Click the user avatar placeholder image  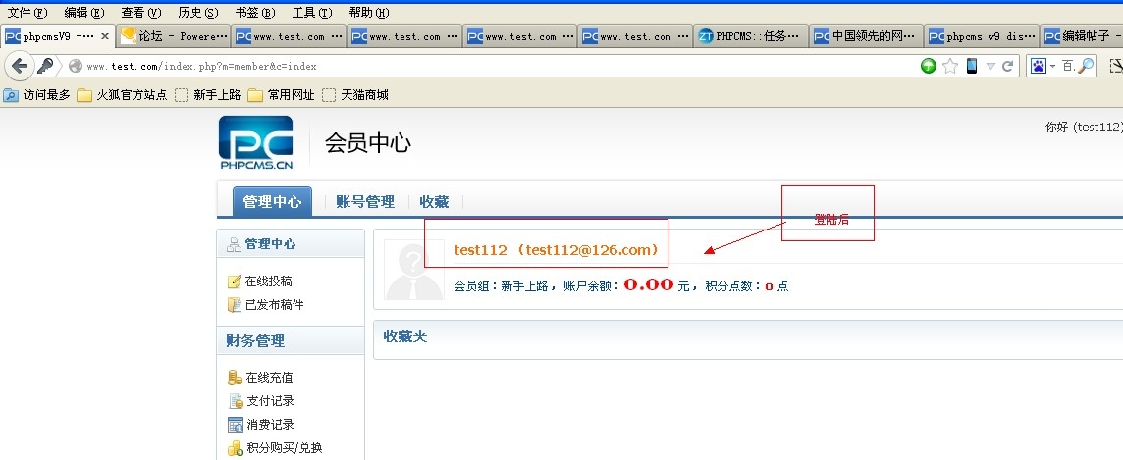(413, 269)
